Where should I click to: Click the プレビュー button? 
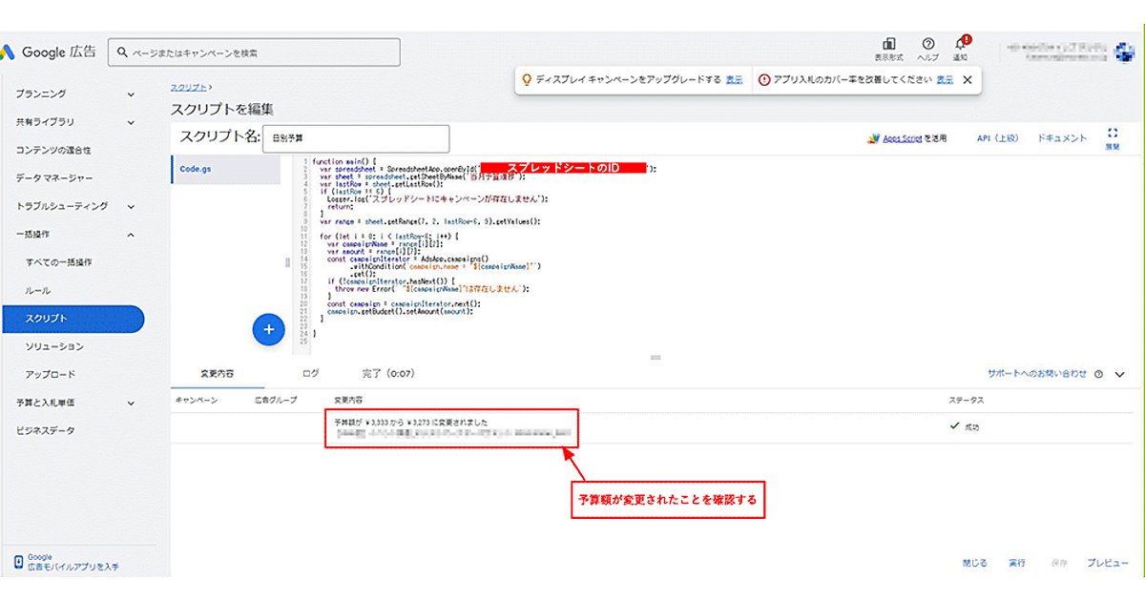pyautogui.click(x=1108, y=563)
